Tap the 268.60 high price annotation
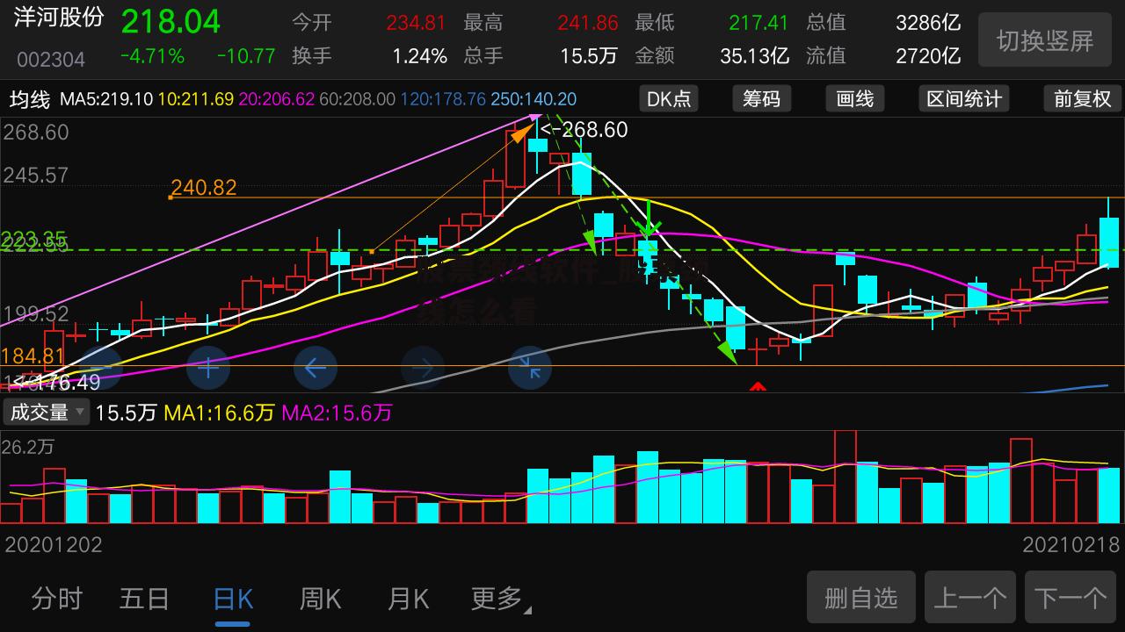The width and height of the screenshot is (1125, 632). [584, 130]
